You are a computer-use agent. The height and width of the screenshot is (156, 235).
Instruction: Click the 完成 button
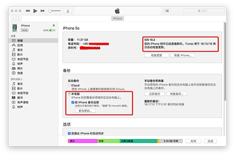click(x=210, y=141)
